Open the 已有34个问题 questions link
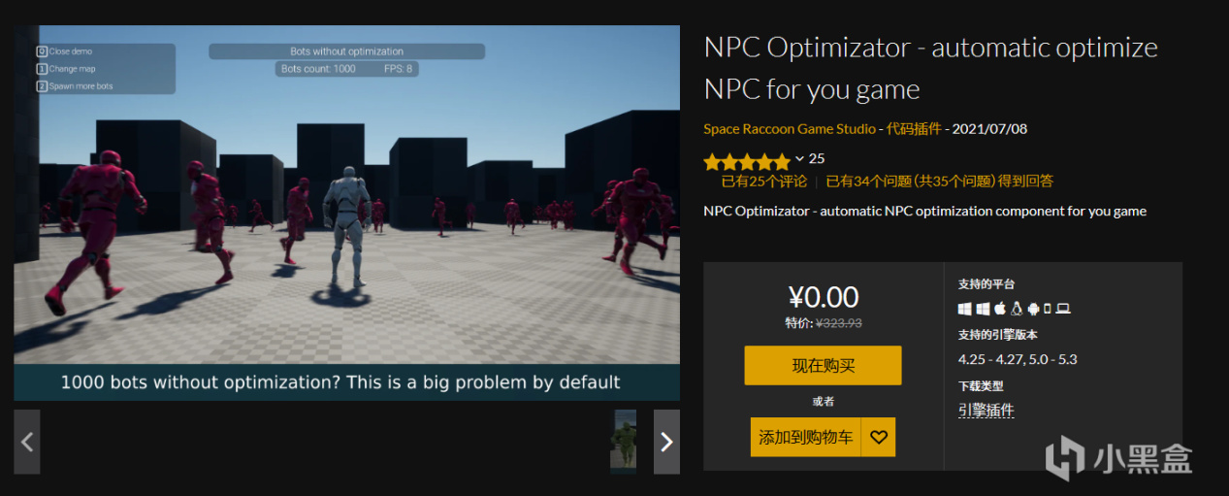 point(940,181)
